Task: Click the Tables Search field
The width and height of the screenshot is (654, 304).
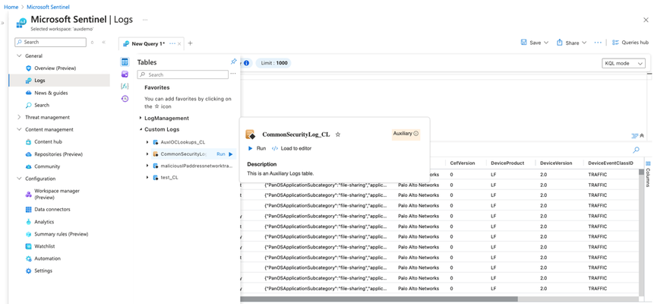Action: [x=183, y=74]
